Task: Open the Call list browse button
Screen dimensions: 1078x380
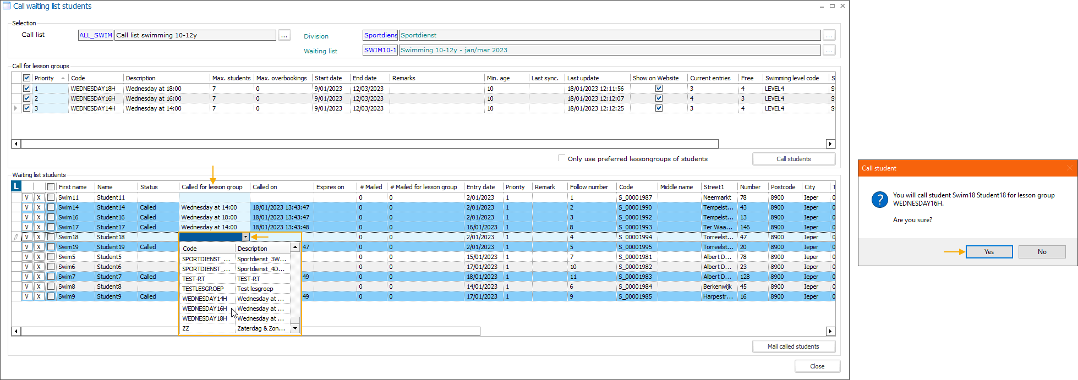Action: pos(284,35)
